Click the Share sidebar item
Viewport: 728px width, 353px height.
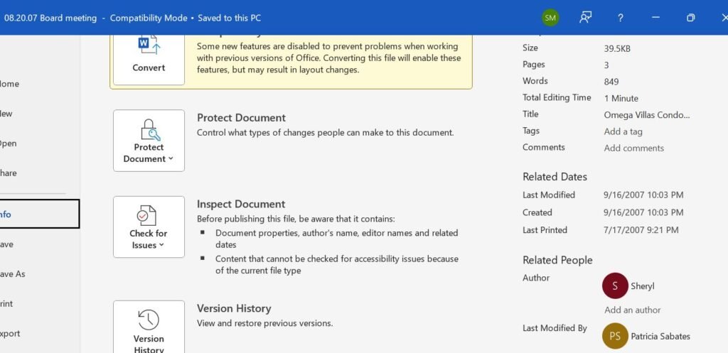click(x=9, y=173)
